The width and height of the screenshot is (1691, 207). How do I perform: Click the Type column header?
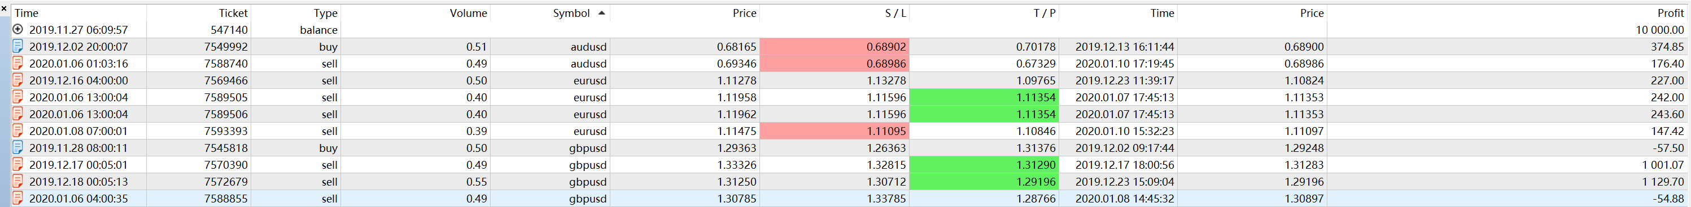pos(326,13)
